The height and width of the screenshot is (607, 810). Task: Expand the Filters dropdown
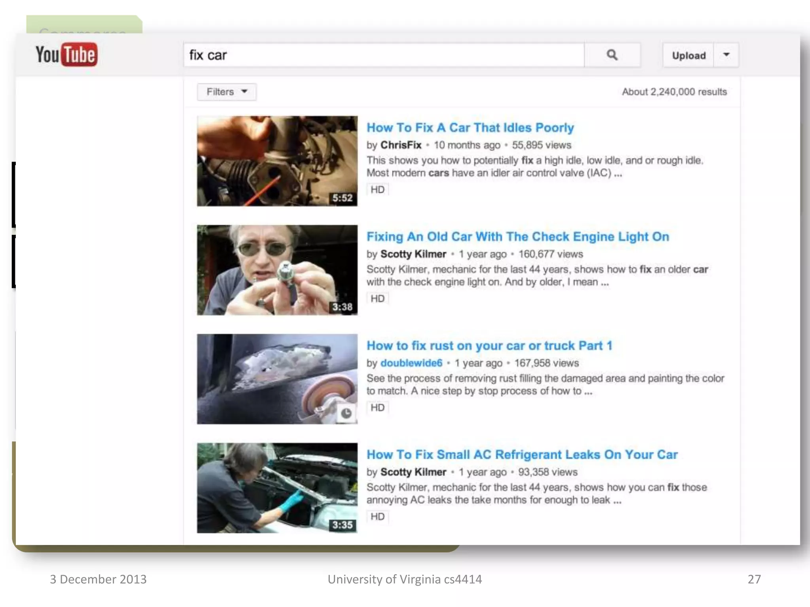[227, 92]
